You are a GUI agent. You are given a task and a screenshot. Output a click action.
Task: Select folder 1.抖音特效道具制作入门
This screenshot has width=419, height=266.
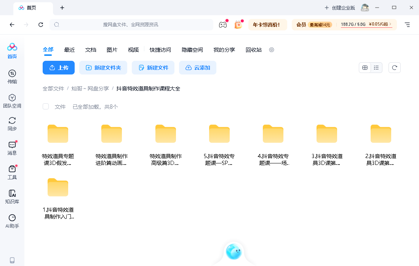click(58, 198)
